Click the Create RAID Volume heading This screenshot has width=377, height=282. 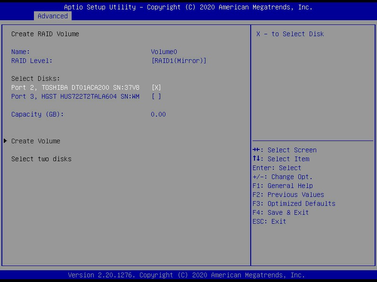(45, 34)
